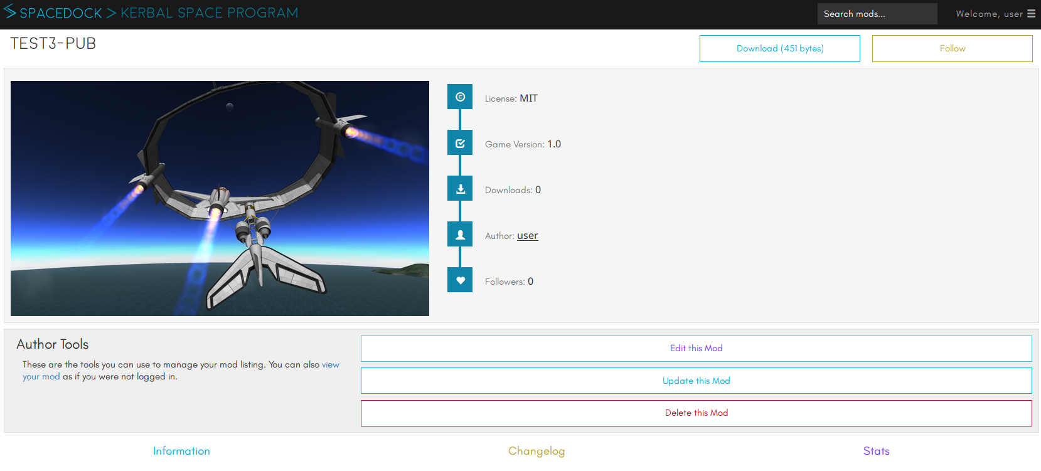This screenshot has width=1041, height=471.
Task: Click the 'Game Version: 1.0' text
Action: pyautogui.click(x=523, y=144)
